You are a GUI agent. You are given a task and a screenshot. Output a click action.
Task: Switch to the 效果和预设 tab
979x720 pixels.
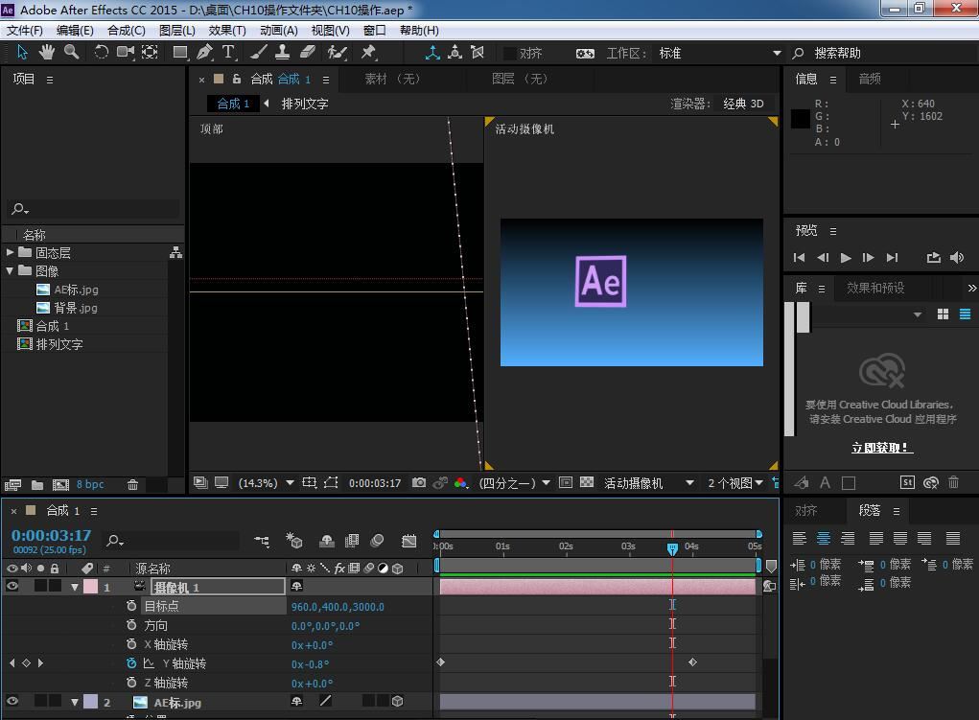(x=875, y=288)
